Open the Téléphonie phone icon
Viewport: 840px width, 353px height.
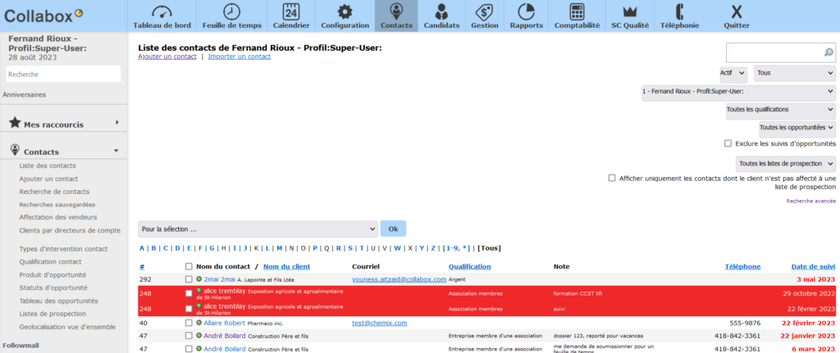tap(679, 12)
